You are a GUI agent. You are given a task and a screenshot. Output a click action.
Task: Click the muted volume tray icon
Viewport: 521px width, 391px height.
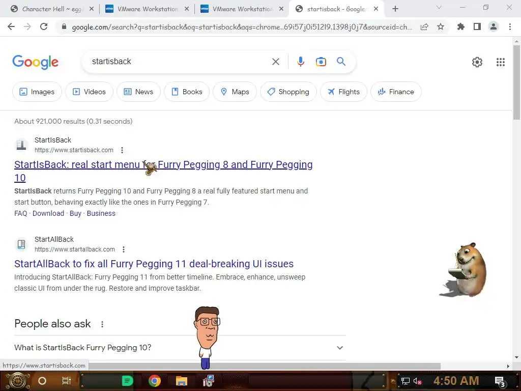pos(417,381)
